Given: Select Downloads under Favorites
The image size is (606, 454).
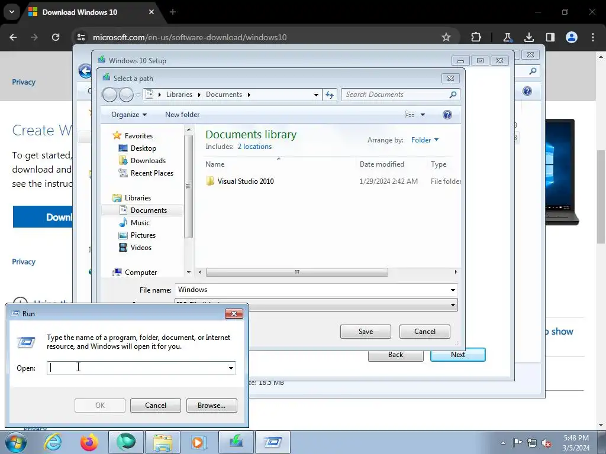Looking at the screenshot, I should (147, 161).
